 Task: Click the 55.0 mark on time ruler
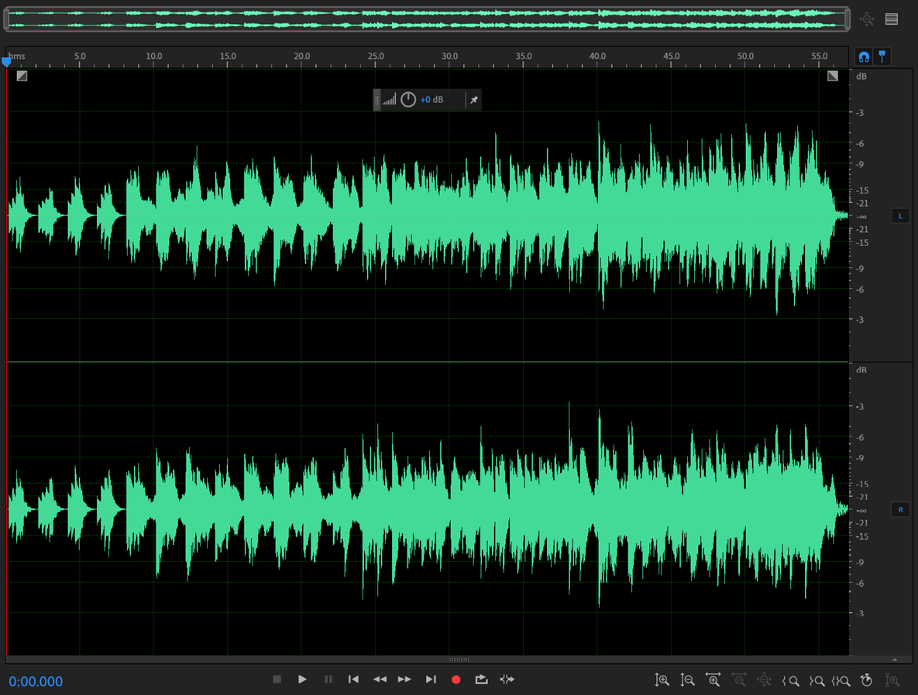[819, 56]
